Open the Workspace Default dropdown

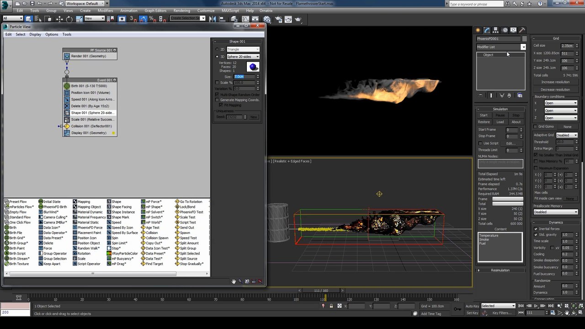click(x=85, y=4)
